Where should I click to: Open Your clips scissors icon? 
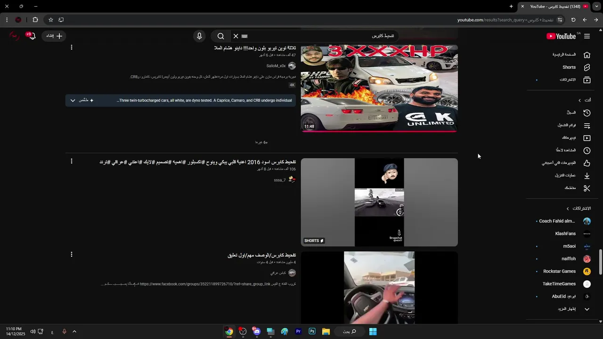pos(587,188)
